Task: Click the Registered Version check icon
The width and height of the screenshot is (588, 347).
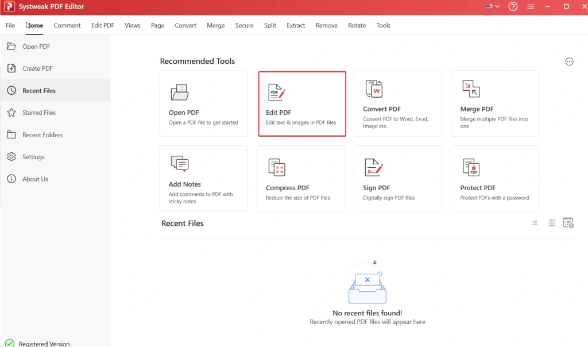Action: click(x=10, y=343)
